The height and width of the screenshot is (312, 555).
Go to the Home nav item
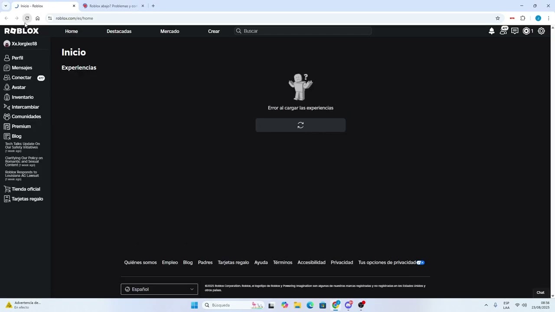click(x=72, y=31)
